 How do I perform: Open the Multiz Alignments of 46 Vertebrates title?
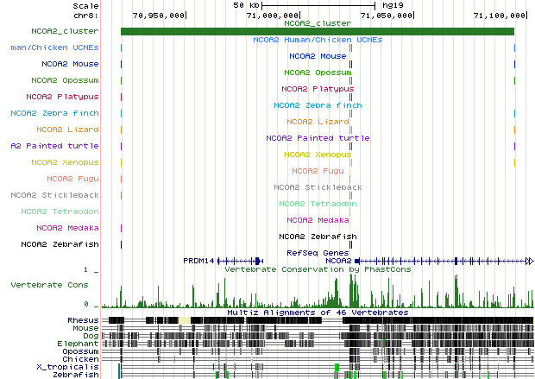317,313
